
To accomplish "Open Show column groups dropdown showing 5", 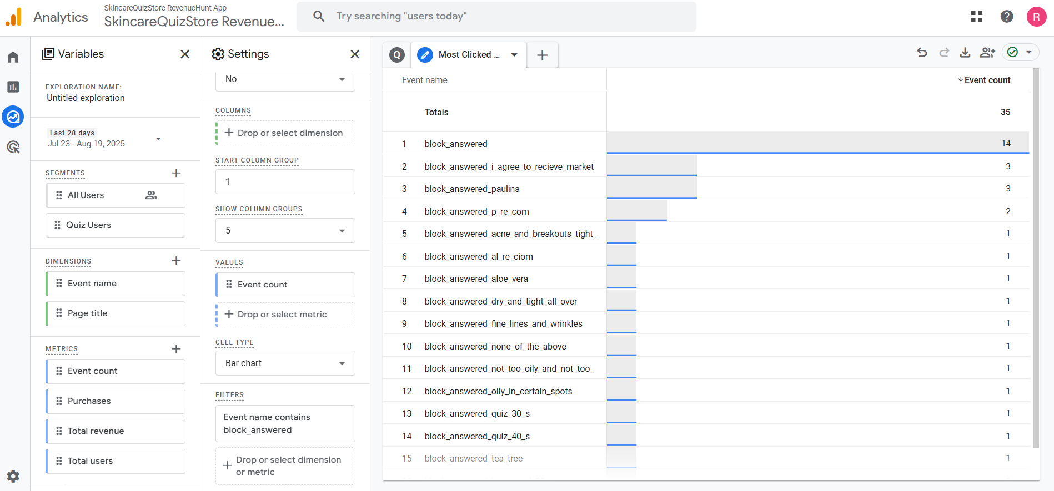I will coord(285,231).
